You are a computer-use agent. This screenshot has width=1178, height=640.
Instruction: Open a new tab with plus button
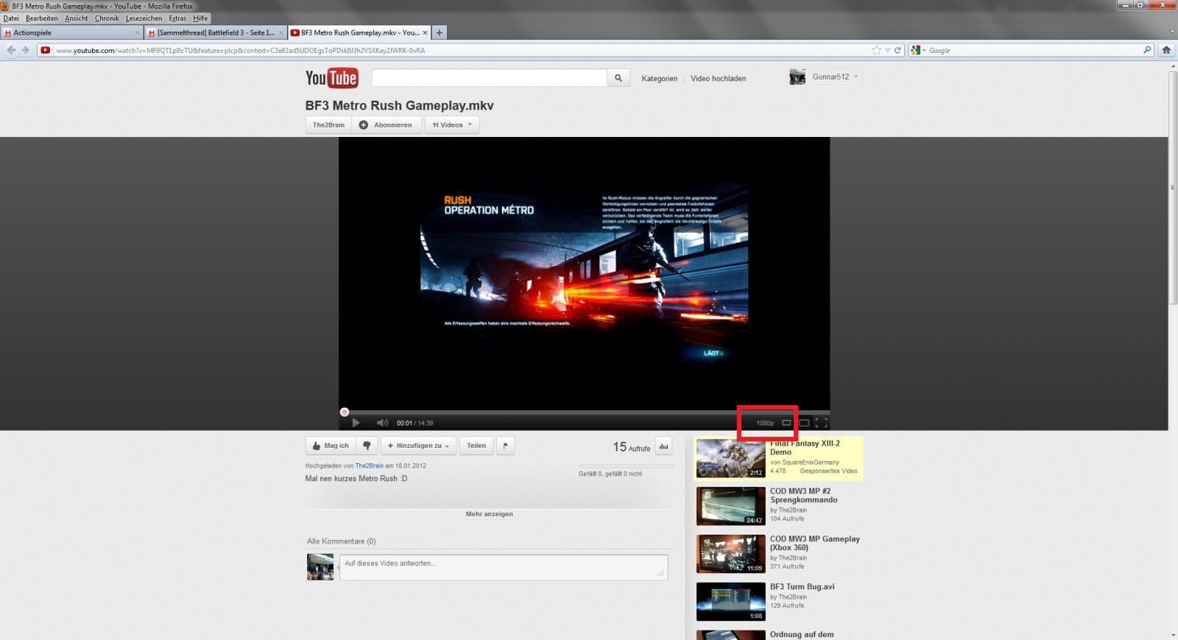(x=440, y=32)
